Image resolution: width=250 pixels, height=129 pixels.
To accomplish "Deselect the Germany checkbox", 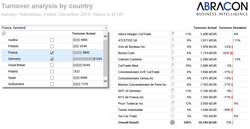I will point(52,59).
